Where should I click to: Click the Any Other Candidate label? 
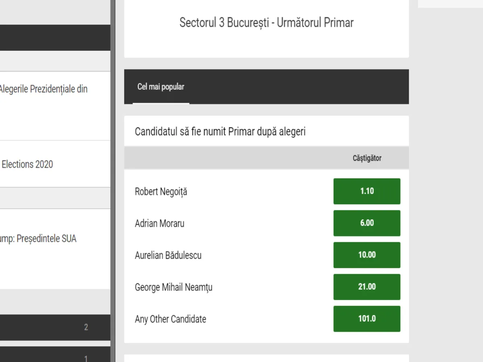(170, 319)
